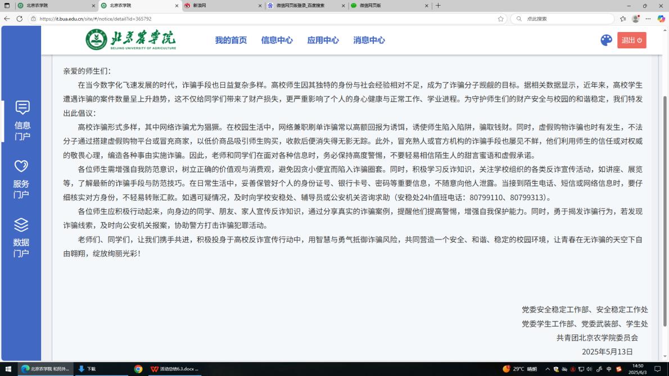
Task: Click the Beijing University of Agriculture logo
Action: pos(131,40)
